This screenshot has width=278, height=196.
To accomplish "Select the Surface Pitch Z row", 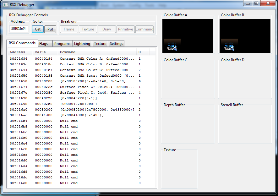I will coord(82,87).
